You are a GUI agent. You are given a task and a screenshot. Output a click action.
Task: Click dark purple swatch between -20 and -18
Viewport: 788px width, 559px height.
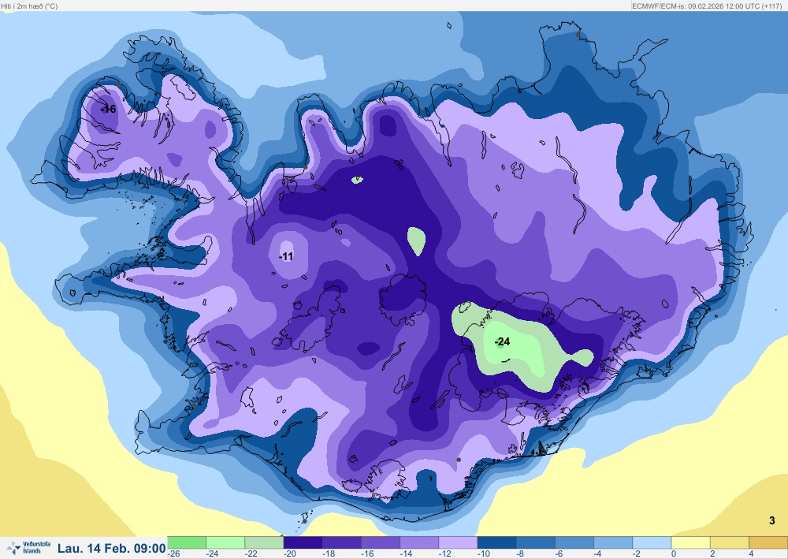tap(303, 542)
